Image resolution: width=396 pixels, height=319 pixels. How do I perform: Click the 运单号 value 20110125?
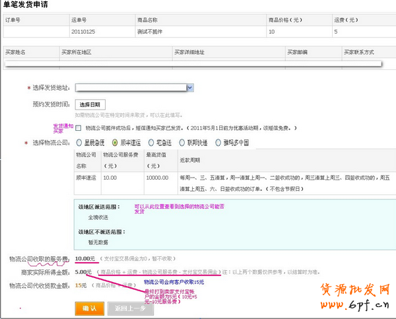click(83, 32)
